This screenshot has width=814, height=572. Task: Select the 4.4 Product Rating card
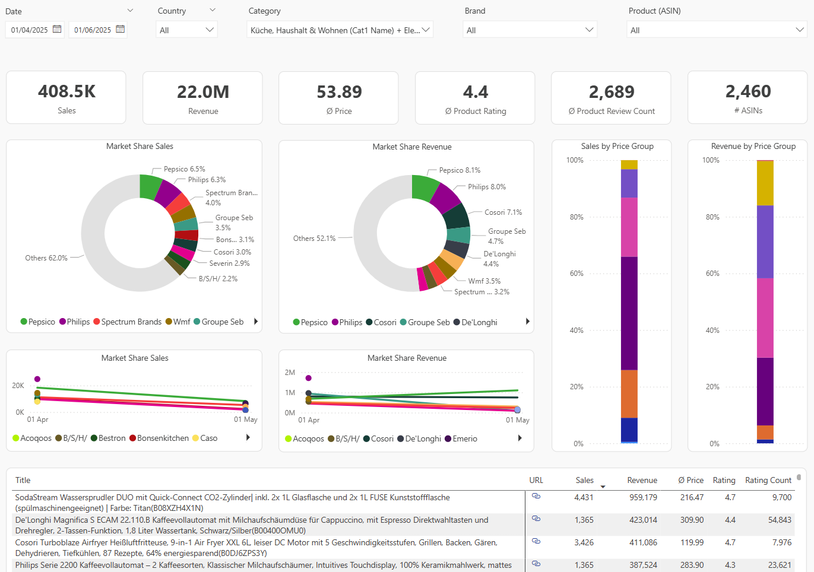pos(475,98)
